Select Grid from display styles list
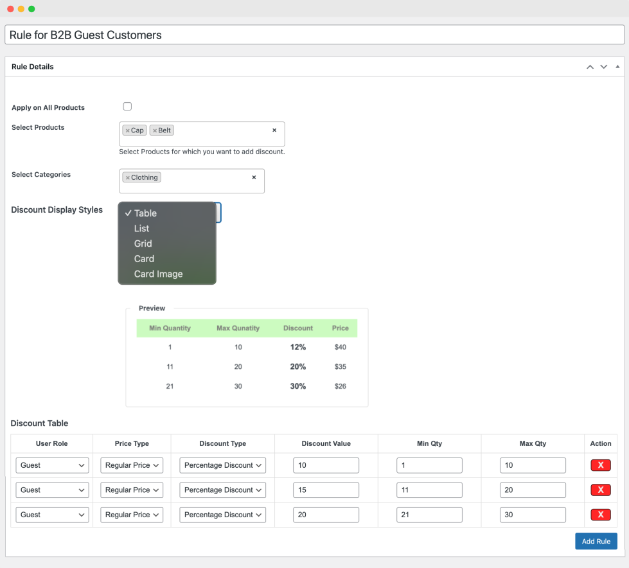 [143, 244]
